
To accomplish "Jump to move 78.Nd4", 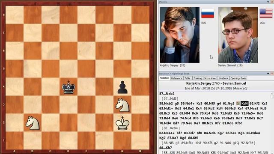I will [x=165, y=123].
